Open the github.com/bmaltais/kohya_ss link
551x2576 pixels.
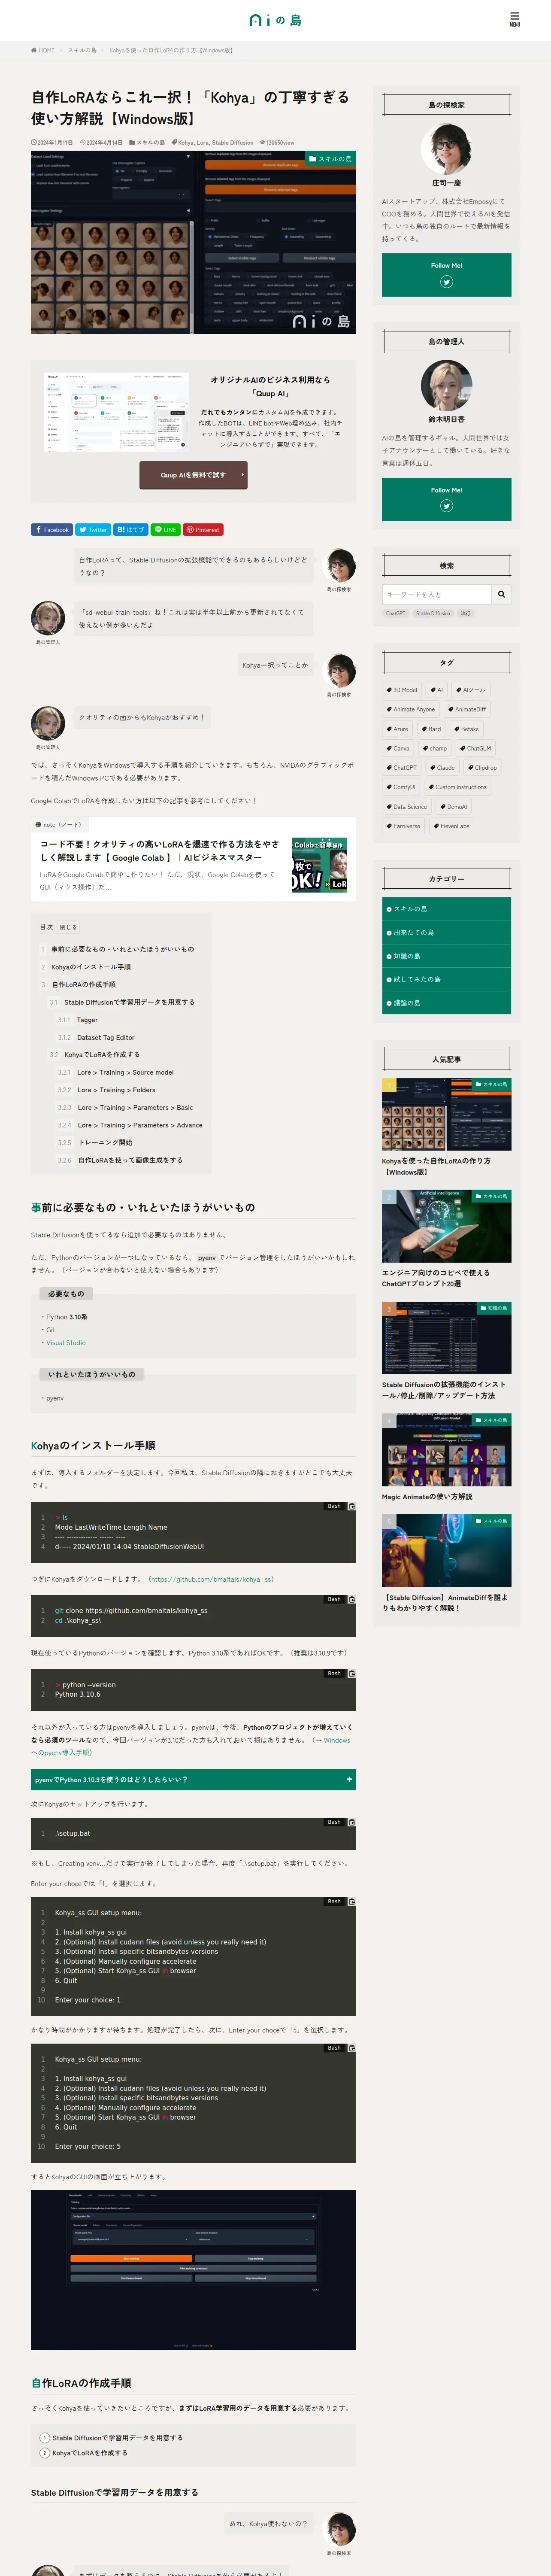(211, 1579)
